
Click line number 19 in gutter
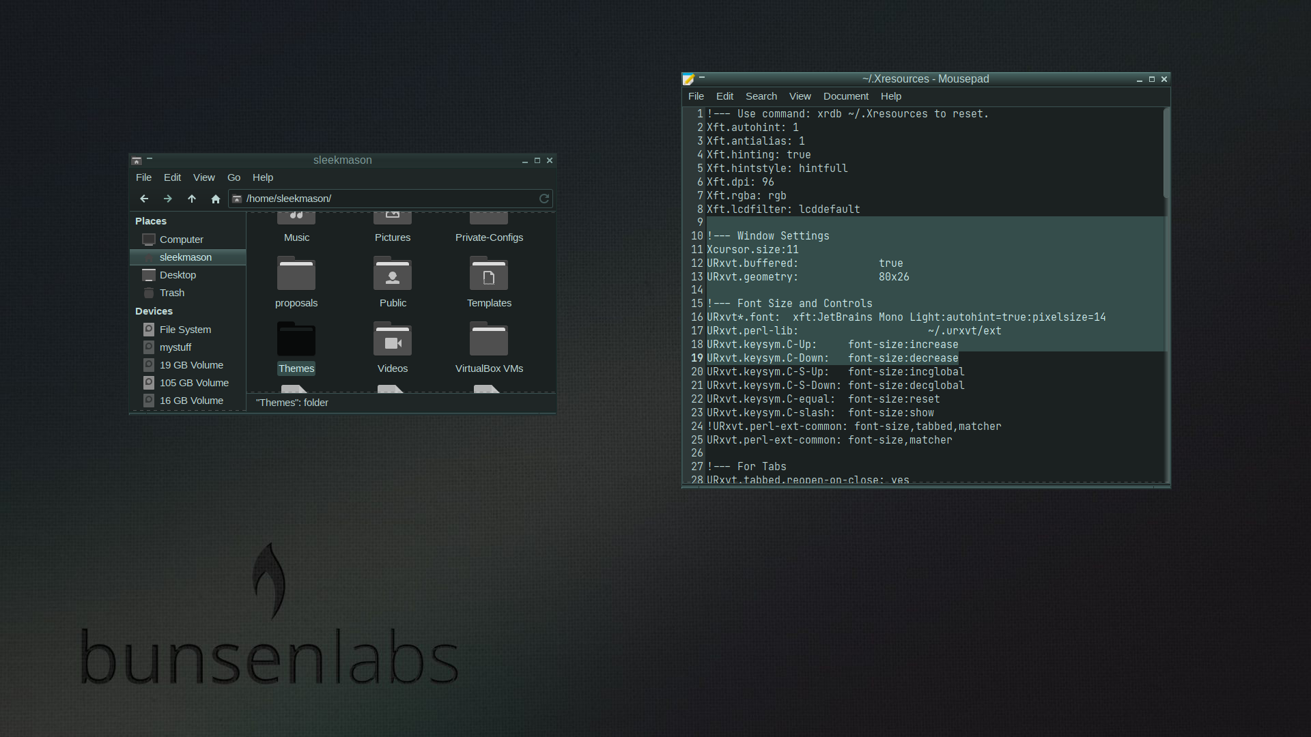pyautogui.click(x=696, y=358)
